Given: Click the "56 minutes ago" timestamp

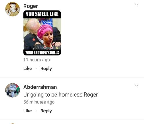Looking at the screenshot, I should pos(39,102).
